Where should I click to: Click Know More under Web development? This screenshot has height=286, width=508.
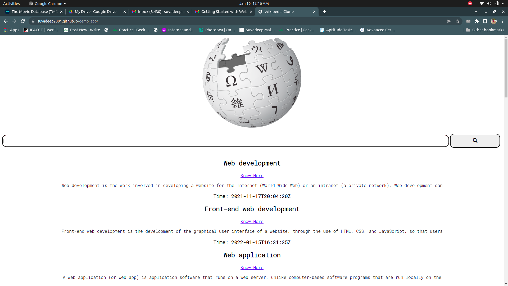(x=252, y=176)
